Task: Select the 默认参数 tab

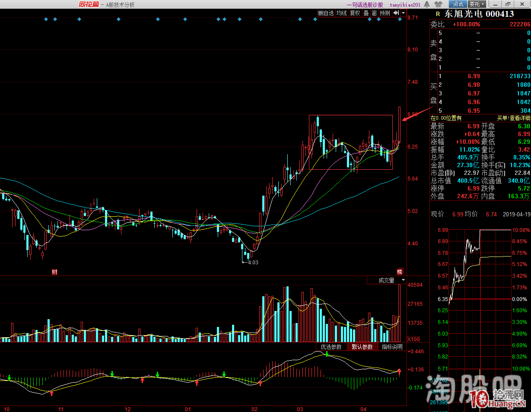Action: pyautogui.click(x=362, y=347)
